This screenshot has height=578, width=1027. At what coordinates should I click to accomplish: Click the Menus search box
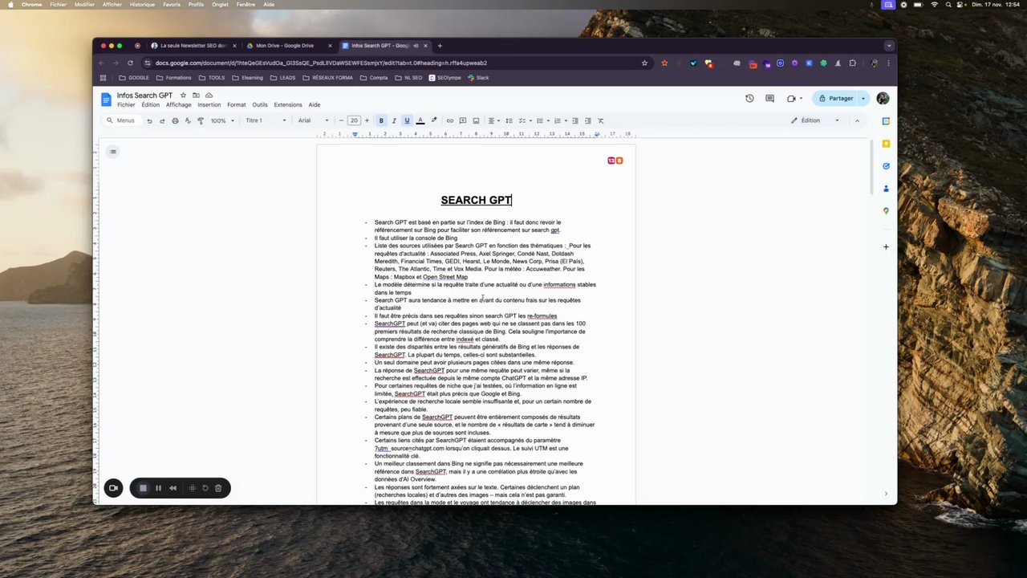point(120,120)
